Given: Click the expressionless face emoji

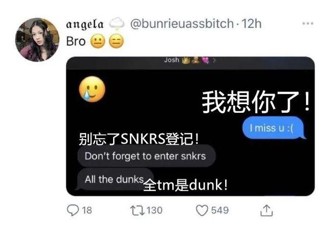Looking at the screenshot, I should click(x=116, y=41).
